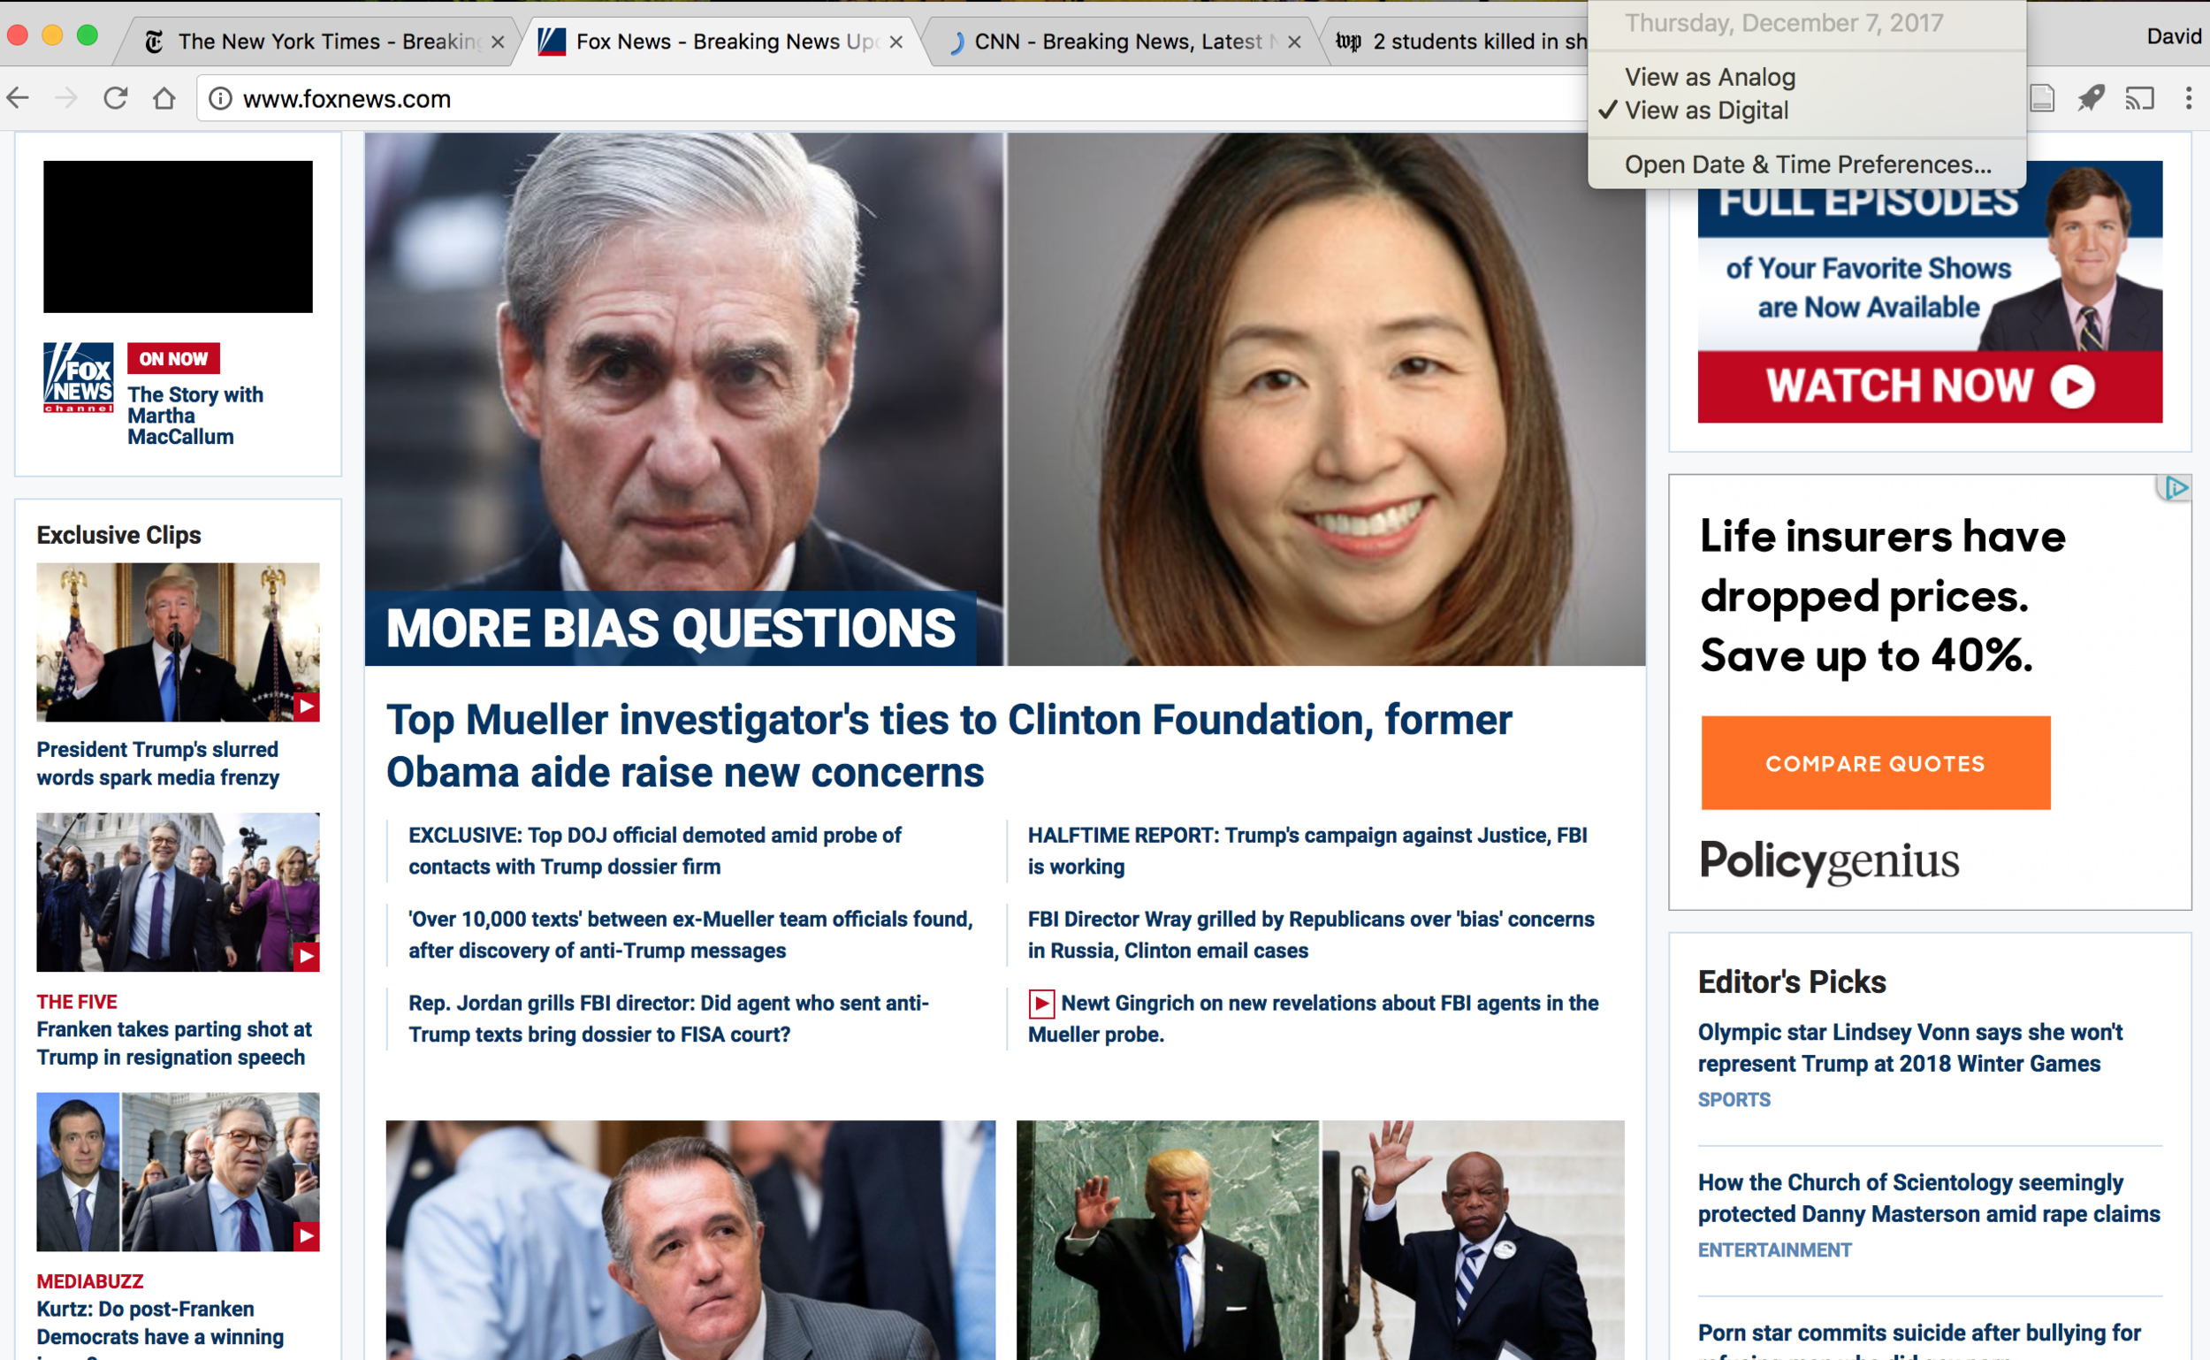Image resolution: width=2210 pixels, height=1360 pixels.
Task: Open HALFTIME REPORT Trump's campaign link
Action: point(1307,851)
